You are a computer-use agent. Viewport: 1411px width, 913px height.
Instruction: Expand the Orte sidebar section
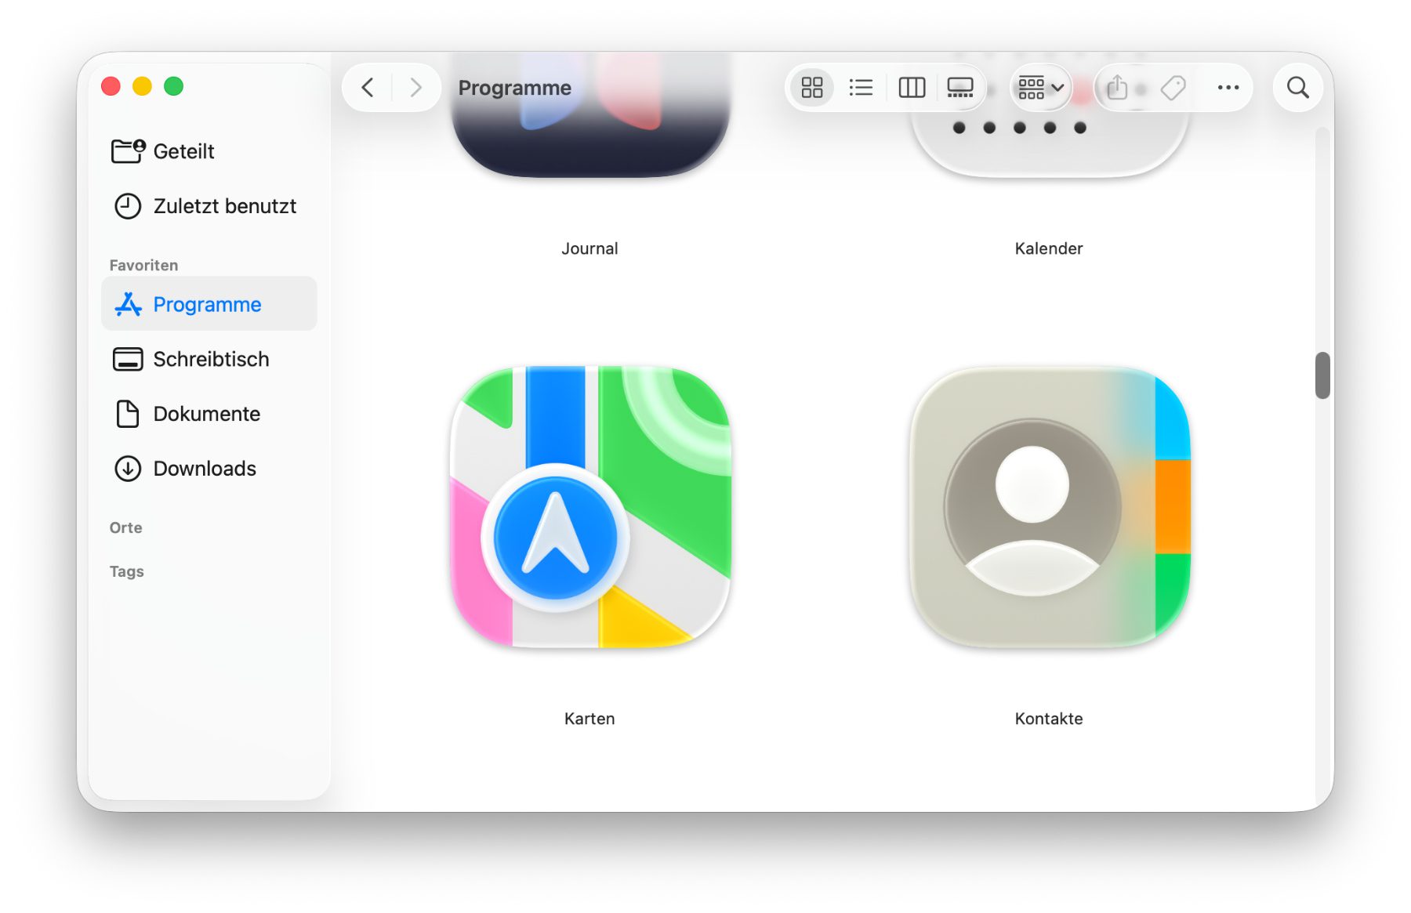coord(126,527)
